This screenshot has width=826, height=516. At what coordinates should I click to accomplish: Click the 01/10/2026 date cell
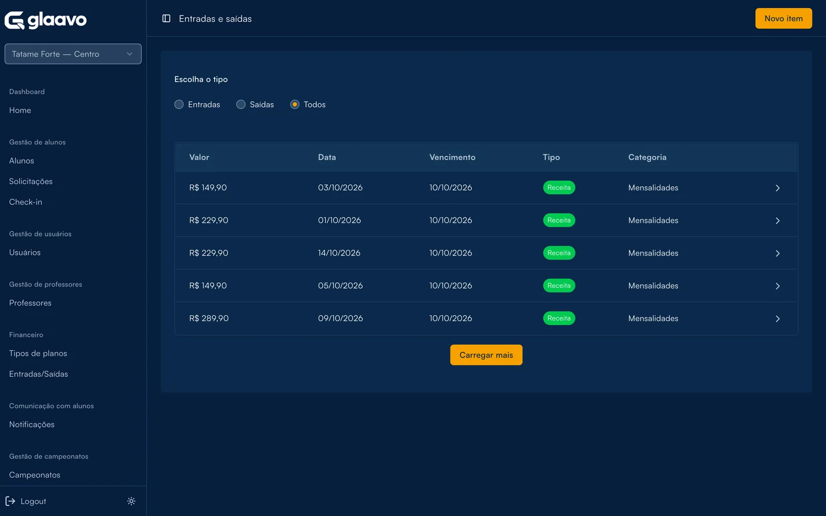(340, 220)
